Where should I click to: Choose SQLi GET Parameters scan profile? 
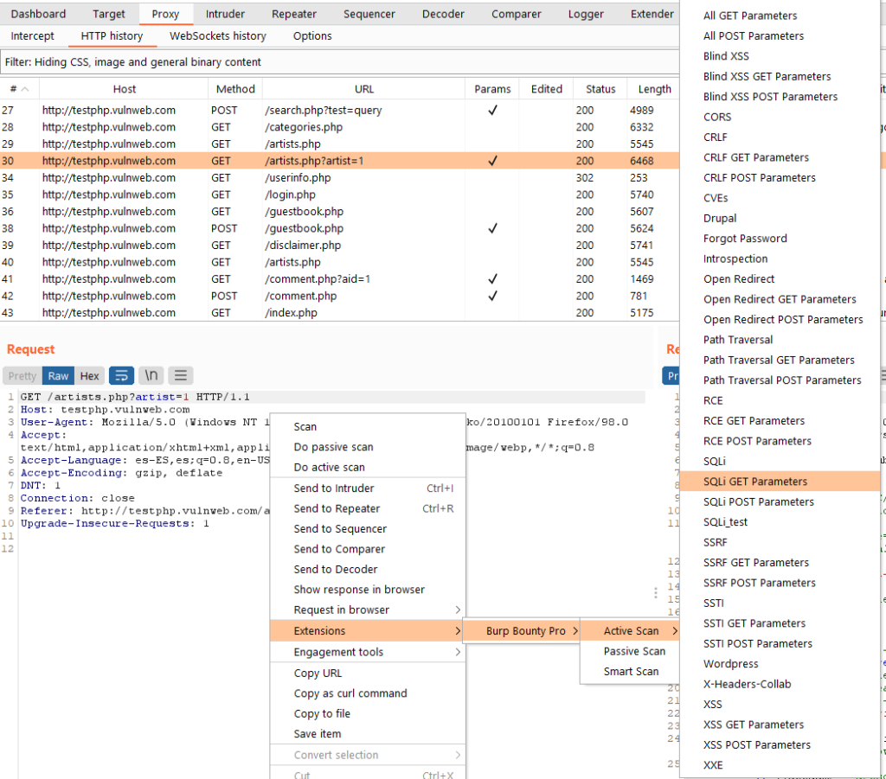pyautogui.click(x=755, y=482)
